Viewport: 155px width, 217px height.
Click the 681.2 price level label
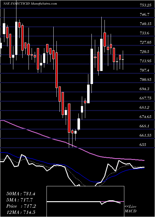coord(145,107)
